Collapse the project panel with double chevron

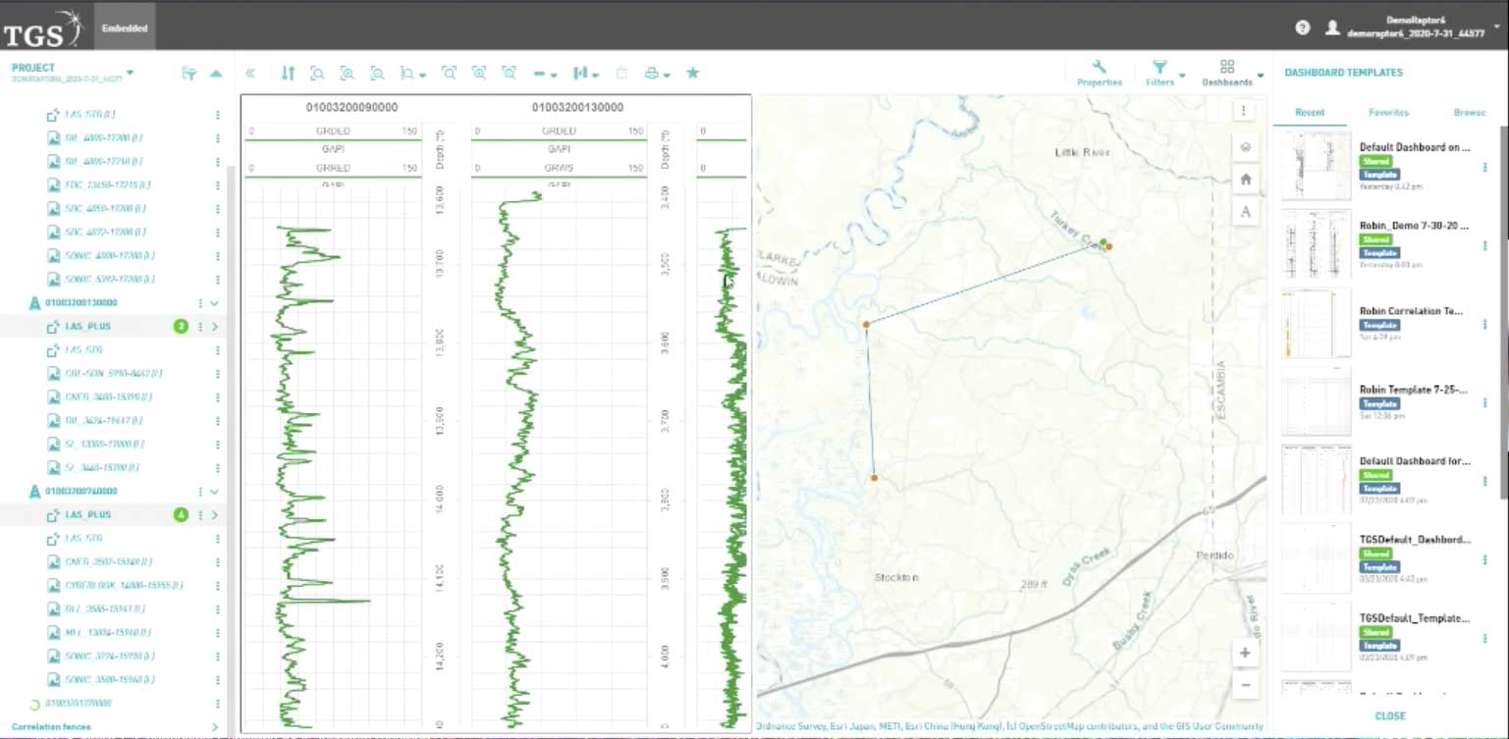[x=250, y=73]
